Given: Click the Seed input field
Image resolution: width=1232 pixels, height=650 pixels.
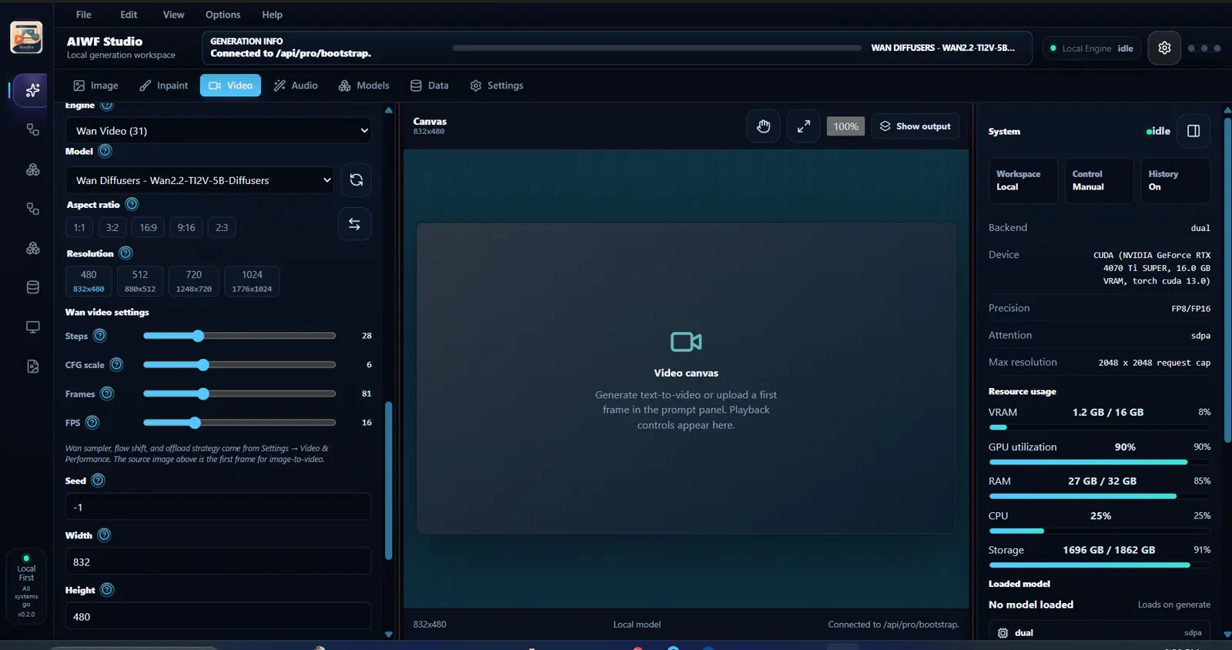Looking at the screenshot, I should tap(219, 507).
